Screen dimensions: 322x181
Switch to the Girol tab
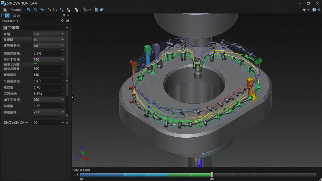pyautogui.click(x=16, y=16)
